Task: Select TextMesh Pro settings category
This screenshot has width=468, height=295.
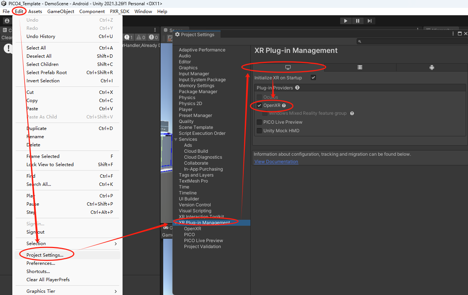Action: (x=193, y=181)
